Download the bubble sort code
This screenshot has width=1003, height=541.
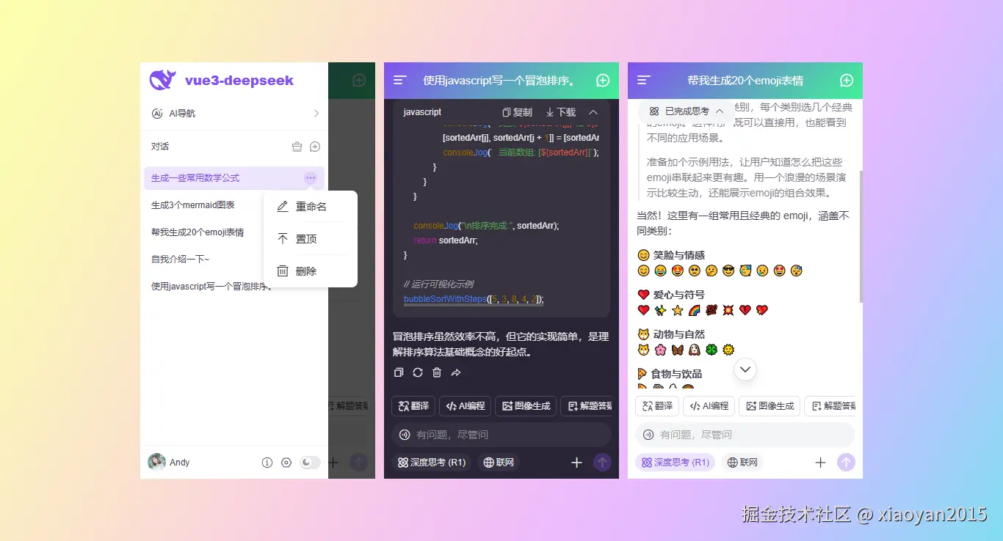click(x=560, y=111)
